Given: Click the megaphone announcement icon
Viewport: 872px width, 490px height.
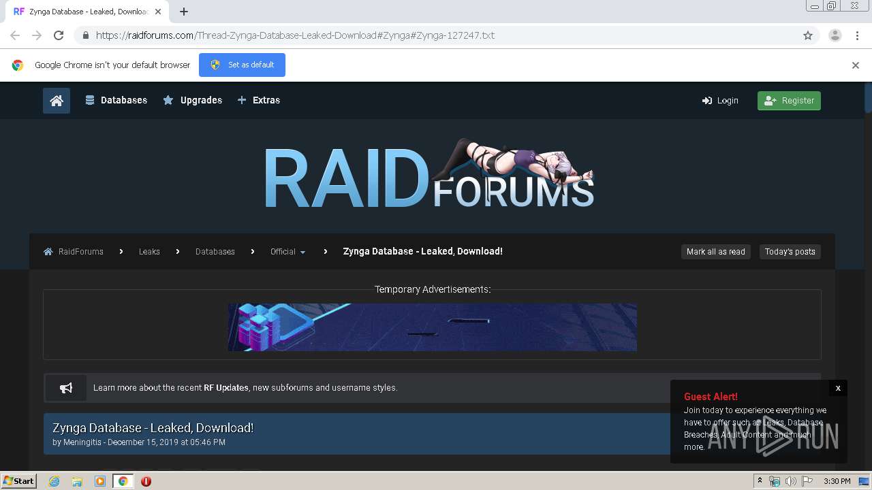Looking at the screenshot, I should [66, 388].
